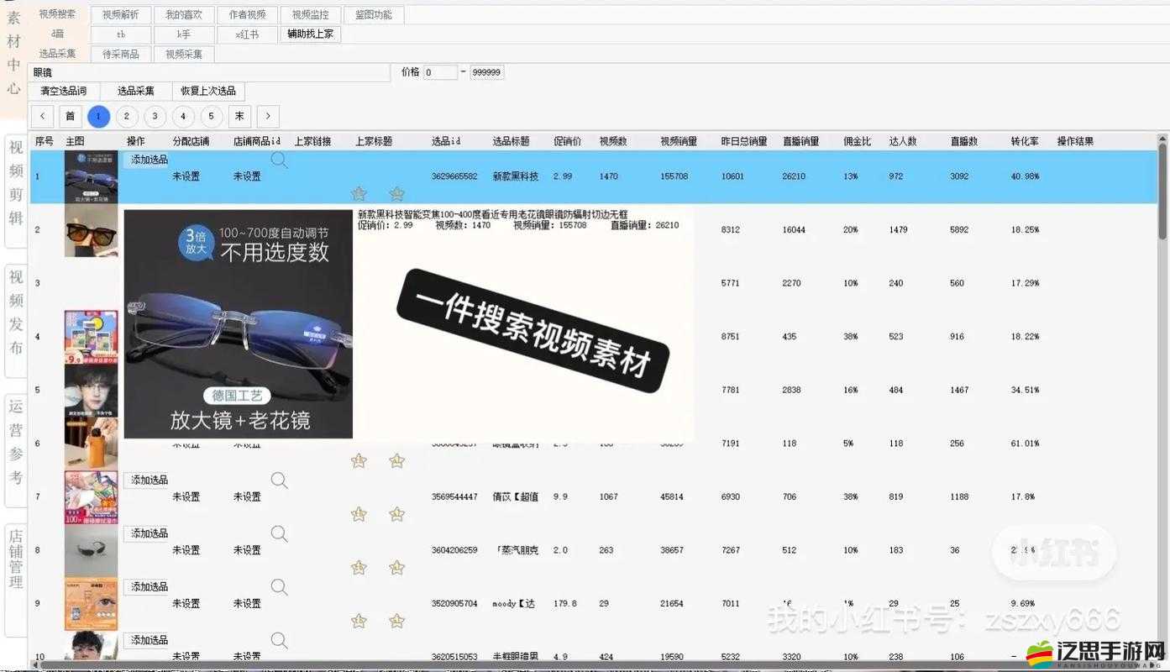Click 添加选品 button on row 8
1170x672 pixels.
tap(147, 533)
